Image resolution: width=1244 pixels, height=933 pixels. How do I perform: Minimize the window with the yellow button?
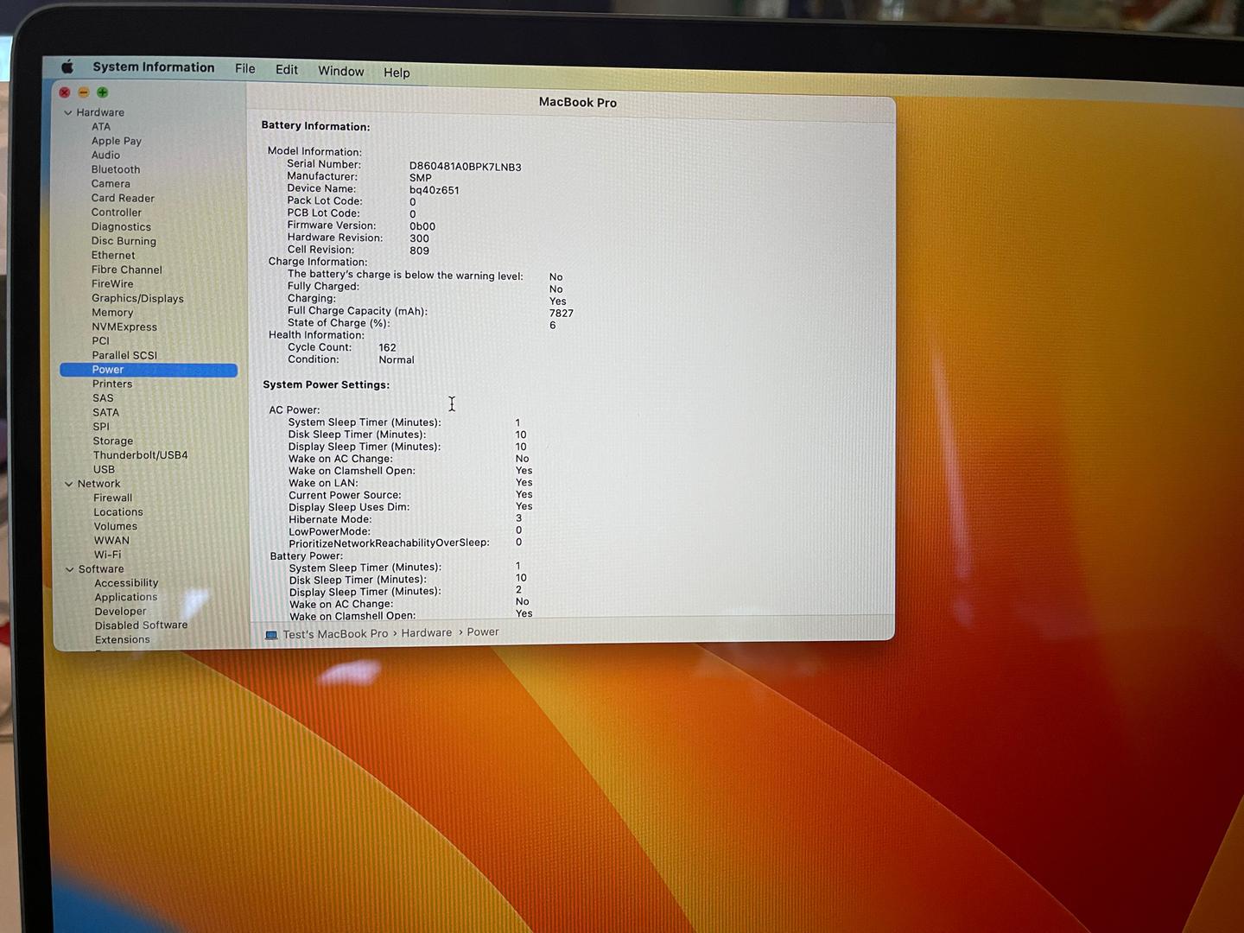[x=84, y=92]
